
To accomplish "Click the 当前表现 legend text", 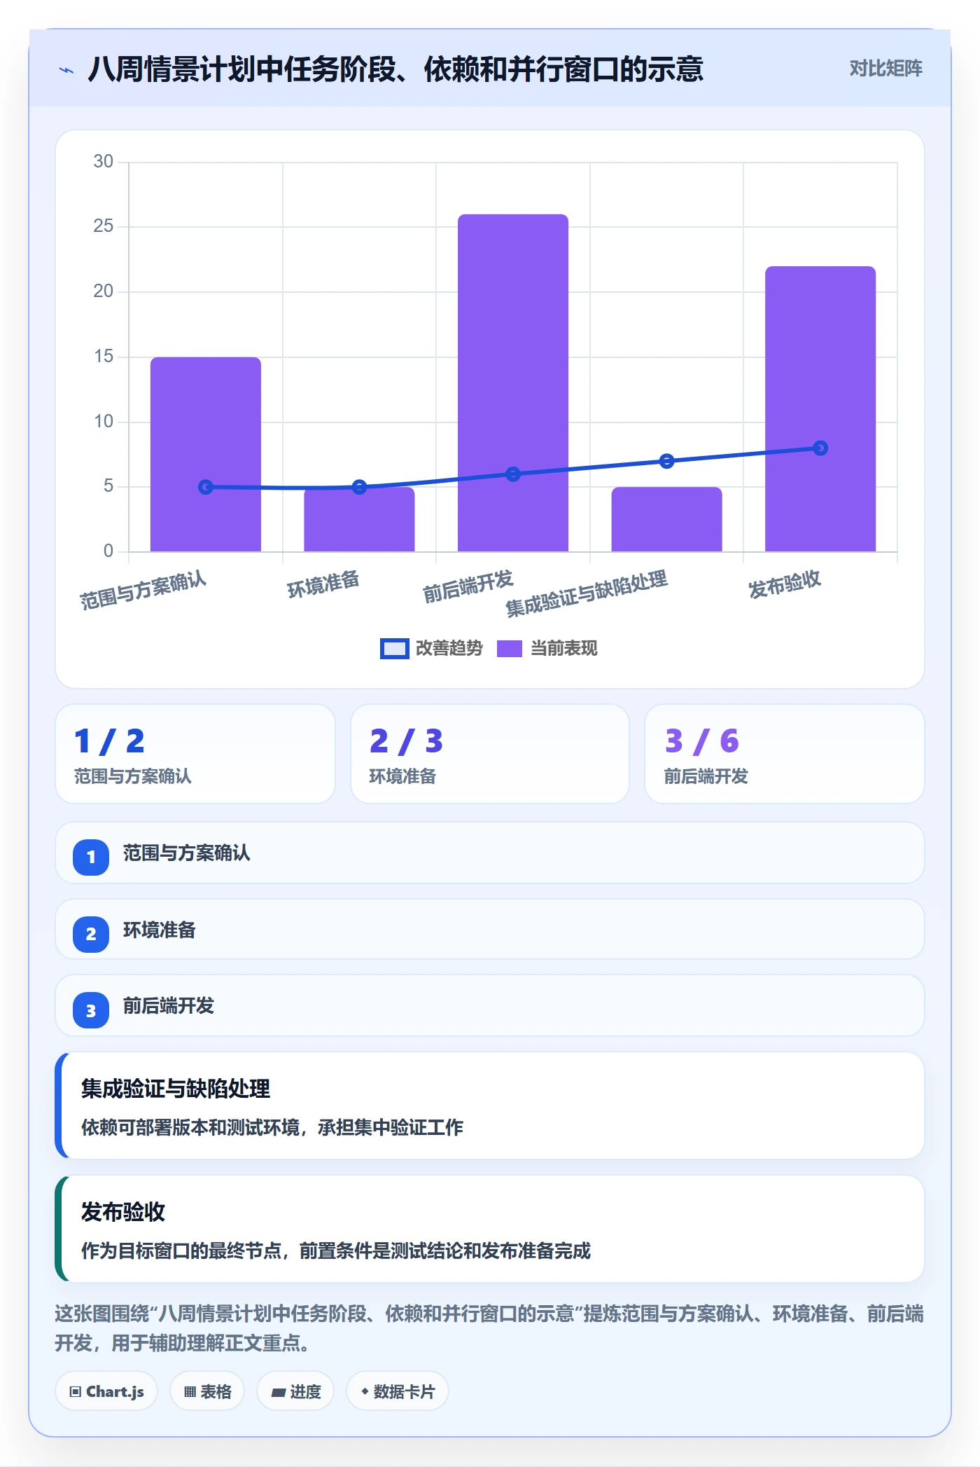I will tap(563, 649).
